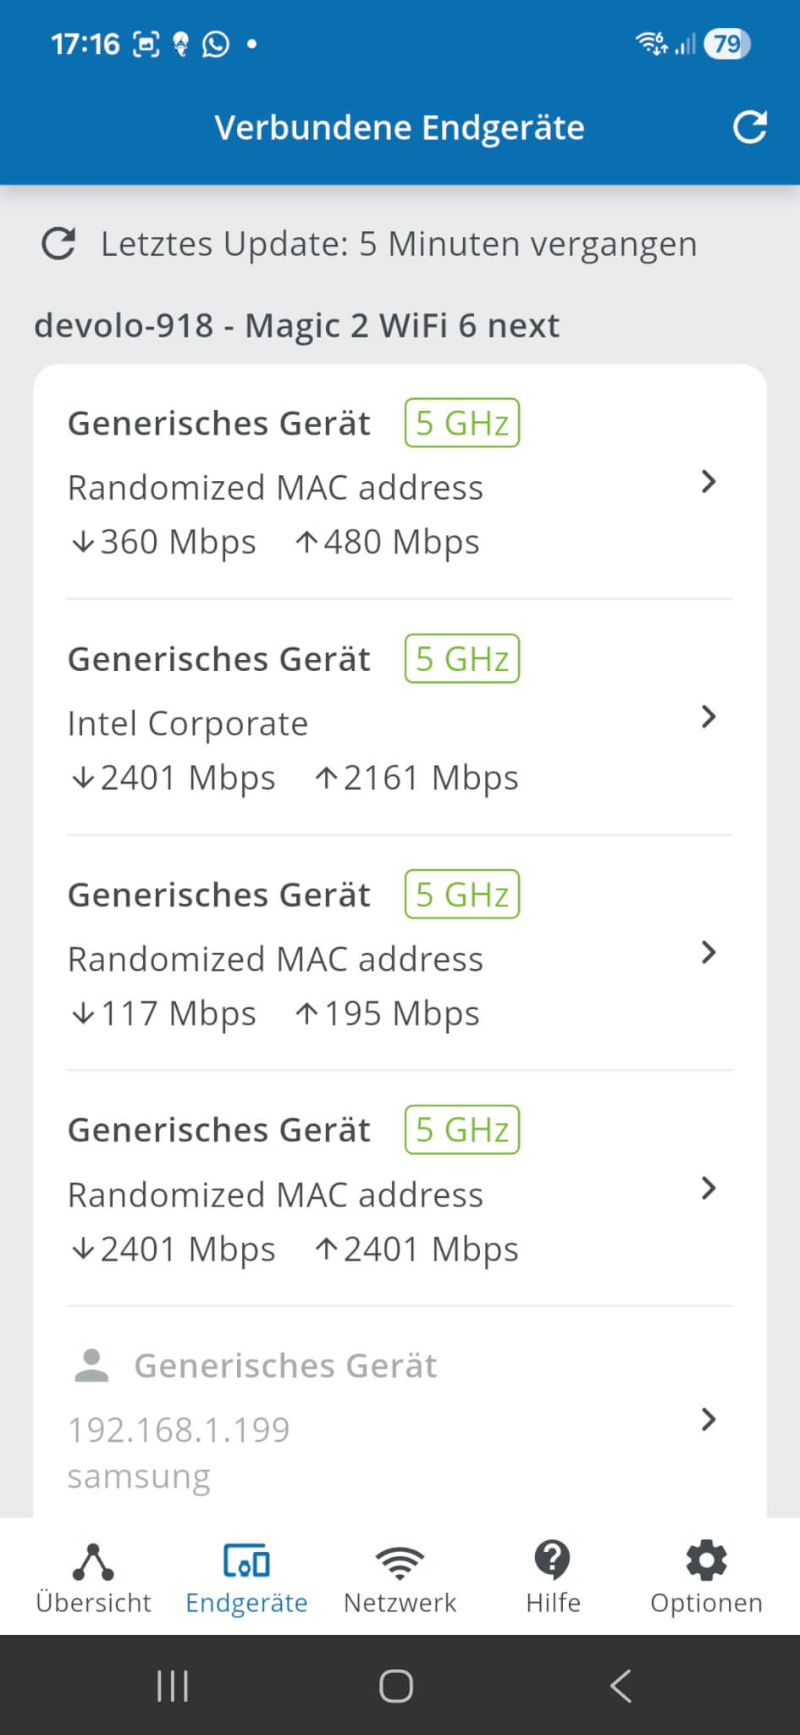Tap the Intel Corporate device's 5 GHz badge

(462, 658)
